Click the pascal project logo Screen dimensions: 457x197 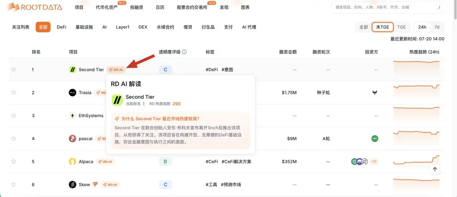[x=72, y=138]
